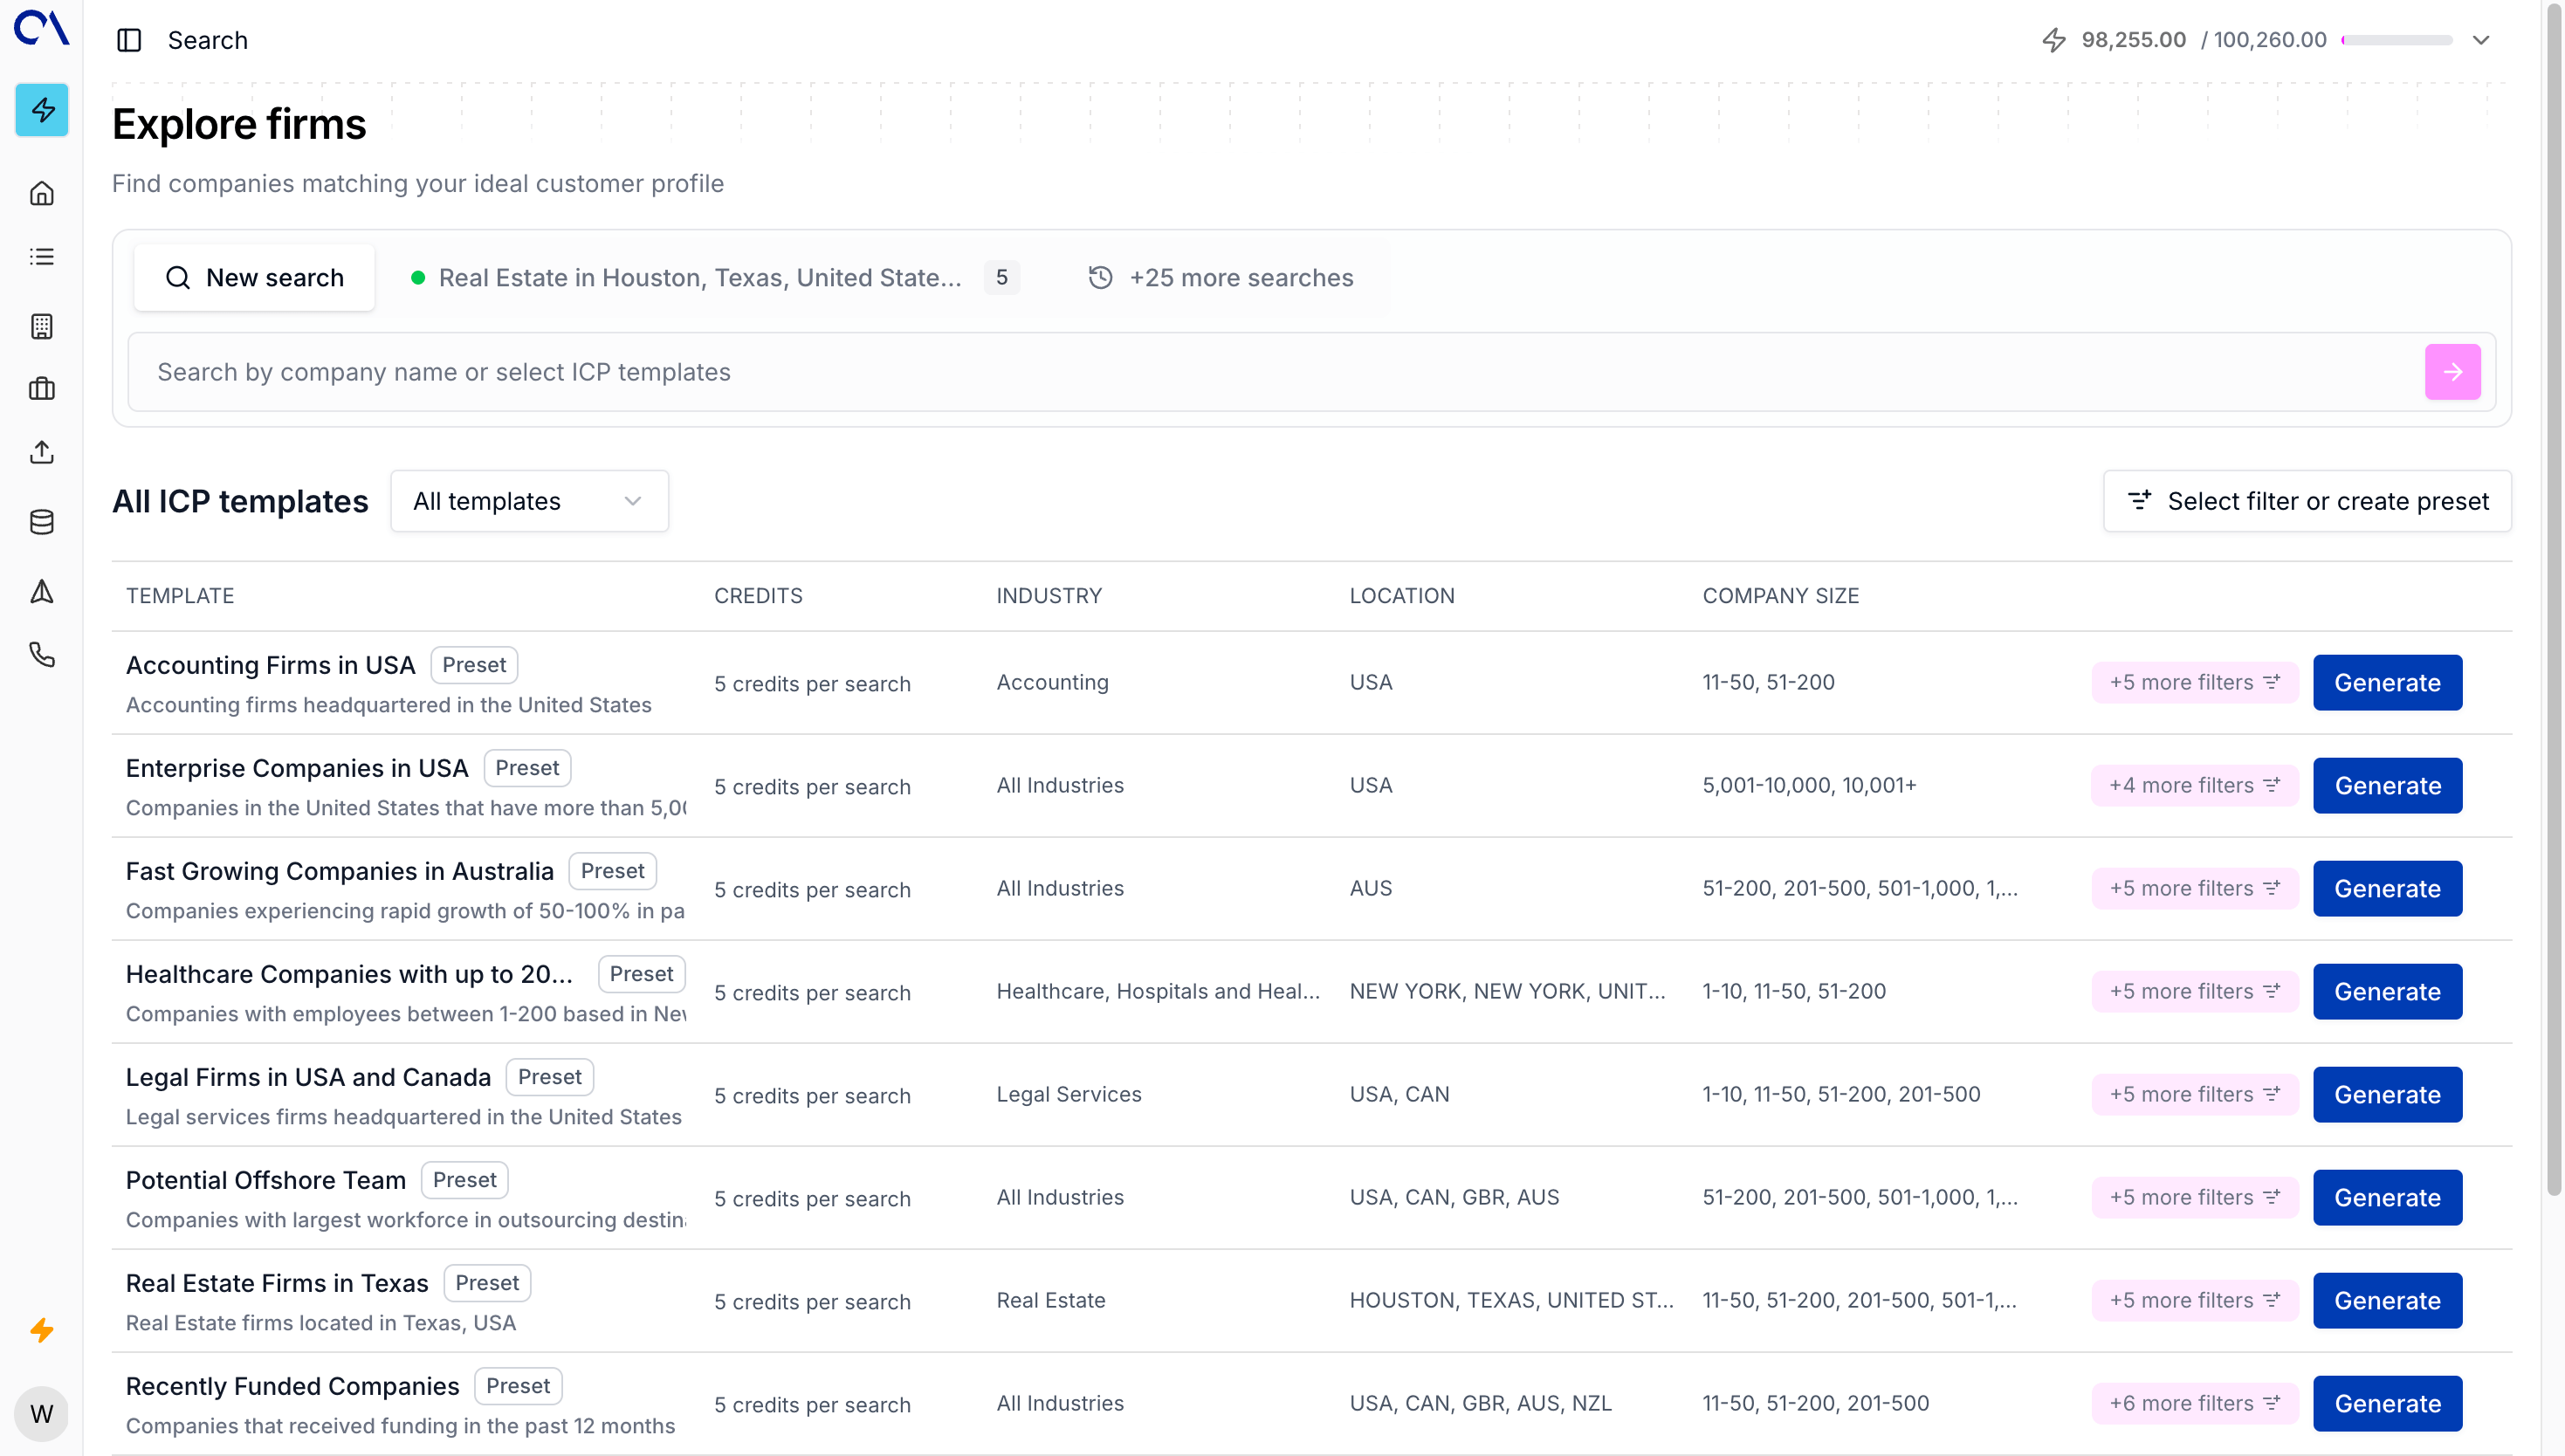Click the orange lightning icon near bottom sidebar
The image size is (2565, 1456).
click(x=41, y=1330)
